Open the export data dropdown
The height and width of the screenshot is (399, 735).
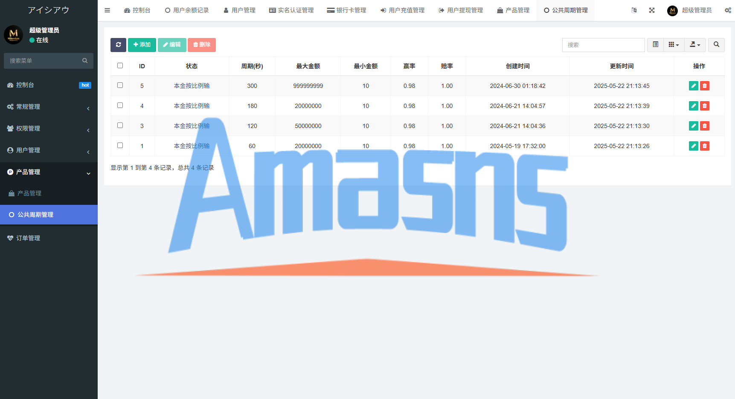[x=695, y=45]
